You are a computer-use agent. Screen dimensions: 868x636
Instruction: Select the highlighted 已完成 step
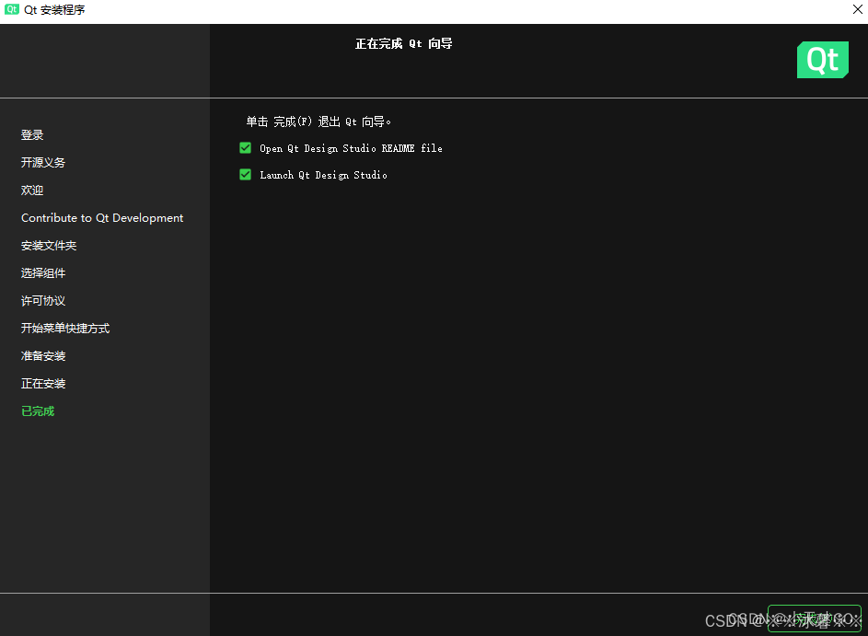38,411
